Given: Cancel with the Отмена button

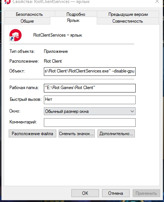Looking at the screenshot, I should click(116, 193).
